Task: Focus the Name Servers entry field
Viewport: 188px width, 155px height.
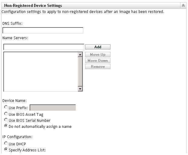Action: click(44, 47)
